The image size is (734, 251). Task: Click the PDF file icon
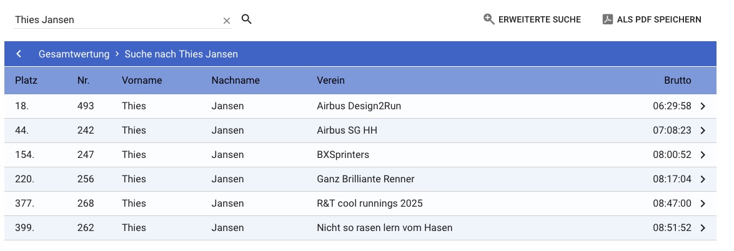pos(608,19)
